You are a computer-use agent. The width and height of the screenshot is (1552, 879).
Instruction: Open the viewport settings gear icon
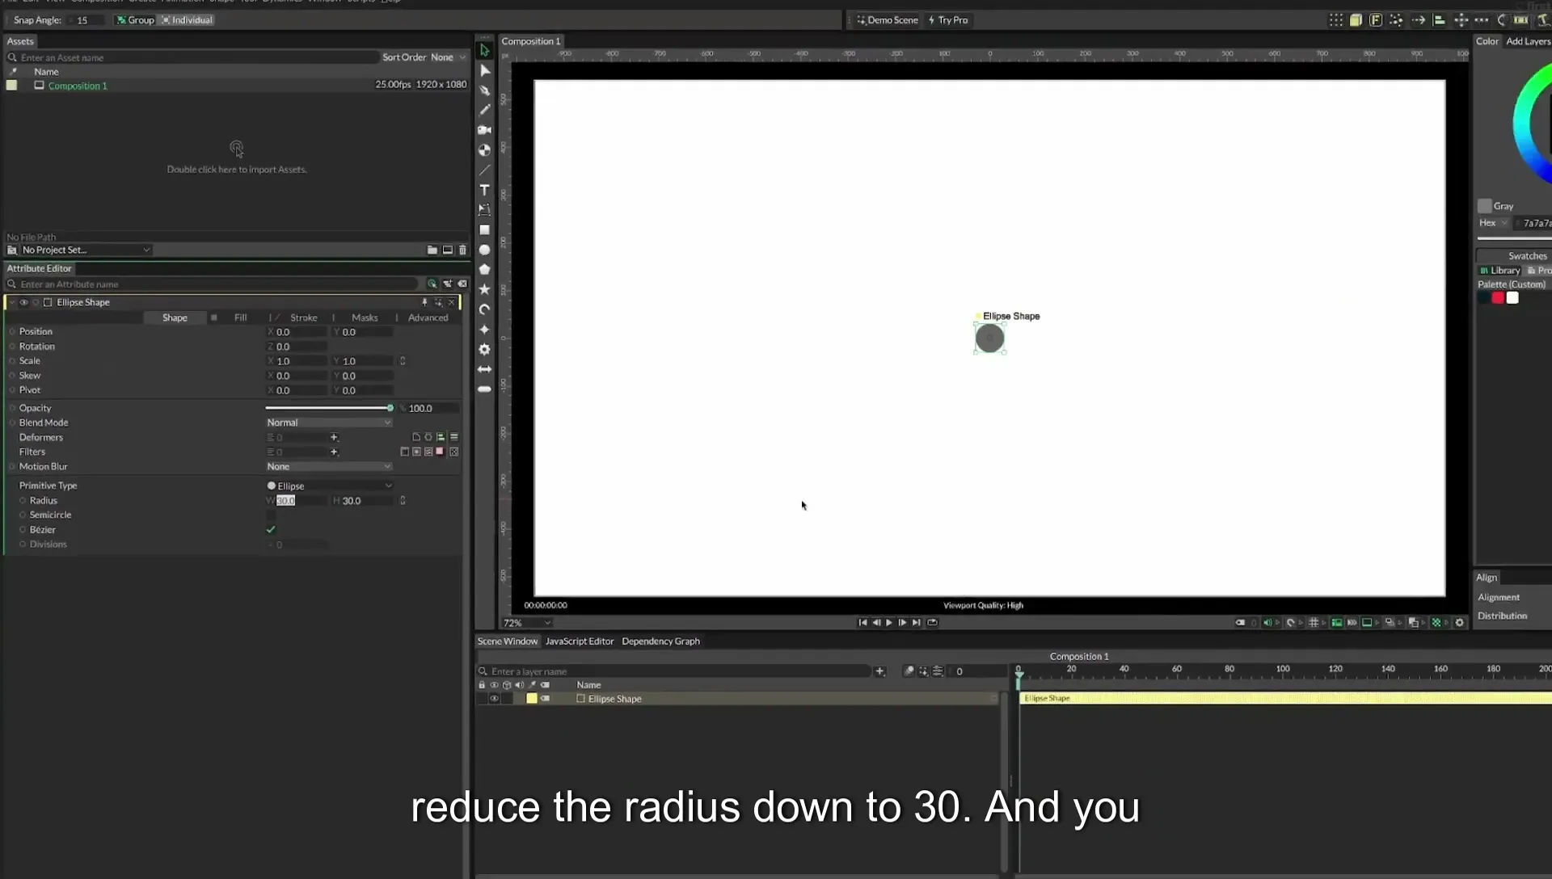pos(1459,622)
